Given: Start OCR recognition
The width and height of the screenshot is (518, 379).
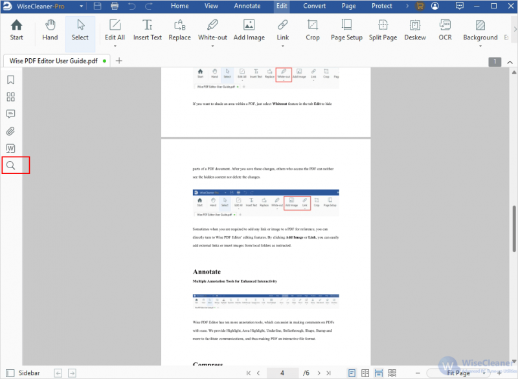Looking at the screenshot, I should coord(445,30).
